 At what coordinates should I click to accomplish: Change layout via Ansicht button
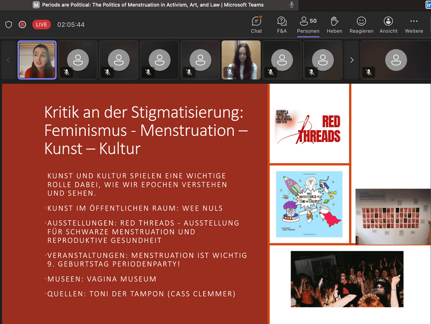[x=388, y=25]
